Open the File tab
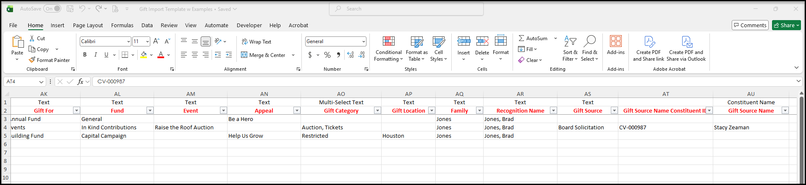This screenshot has width=806, height=185. (x=13, y=25)
